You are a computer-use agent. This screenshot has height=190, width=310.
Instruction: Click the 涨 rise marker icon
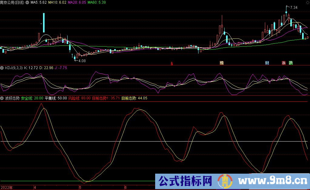tap(284, 63)
